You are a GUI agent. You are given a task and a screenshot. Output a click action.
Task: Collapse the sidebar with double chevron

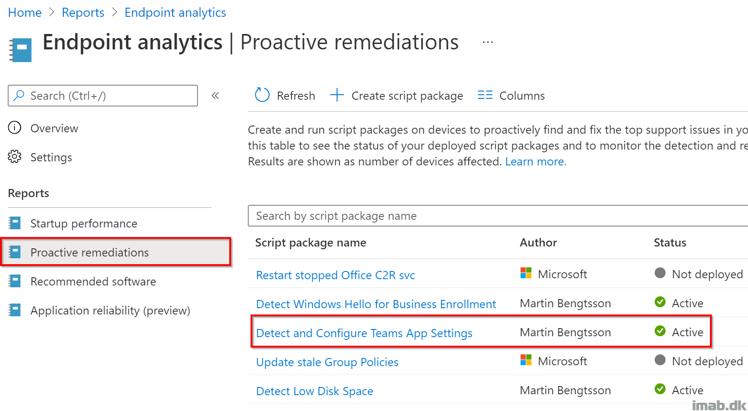pyautogui.click(x=215, y=96)
